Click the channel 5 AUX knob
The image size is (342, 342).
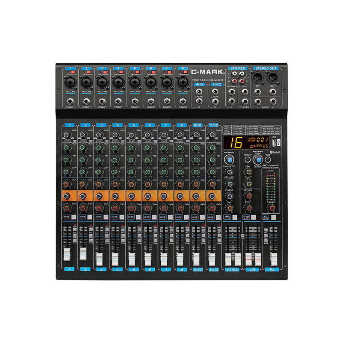pyautogui.click(x=131, y=184)
